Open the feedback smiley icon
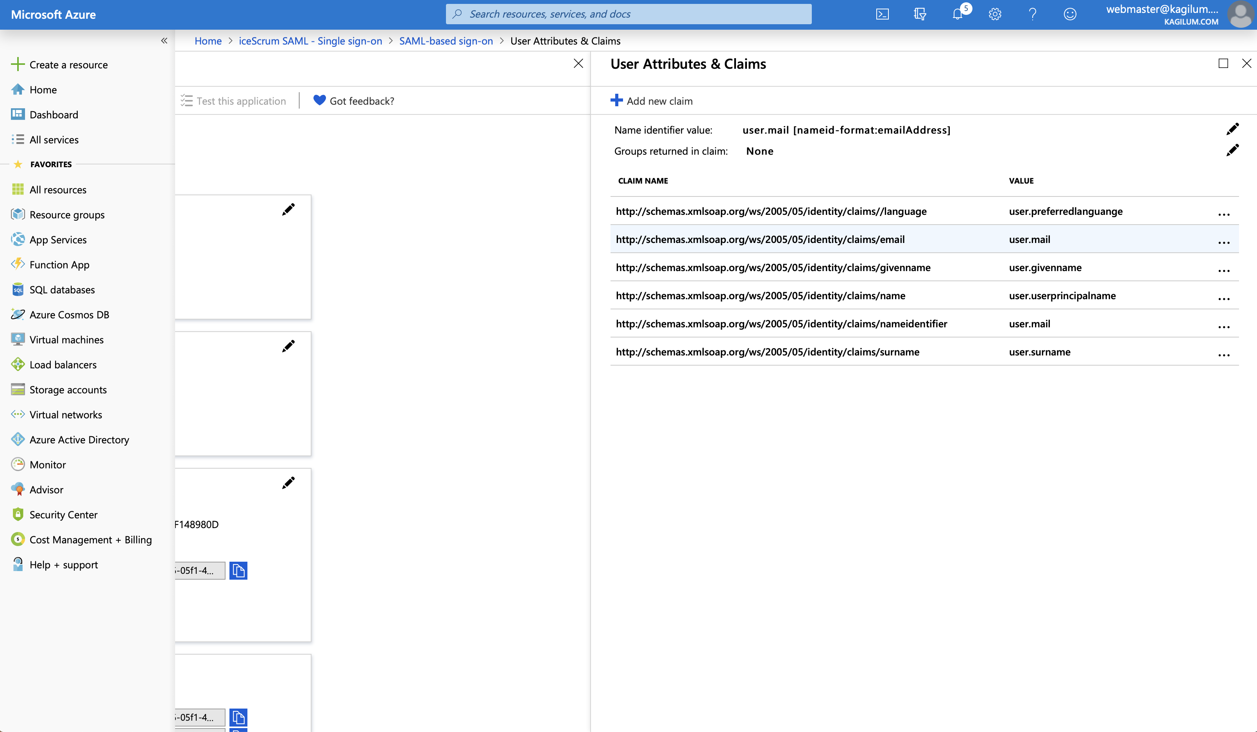Screen dimensions: 1257x732 click(1070, 14)
